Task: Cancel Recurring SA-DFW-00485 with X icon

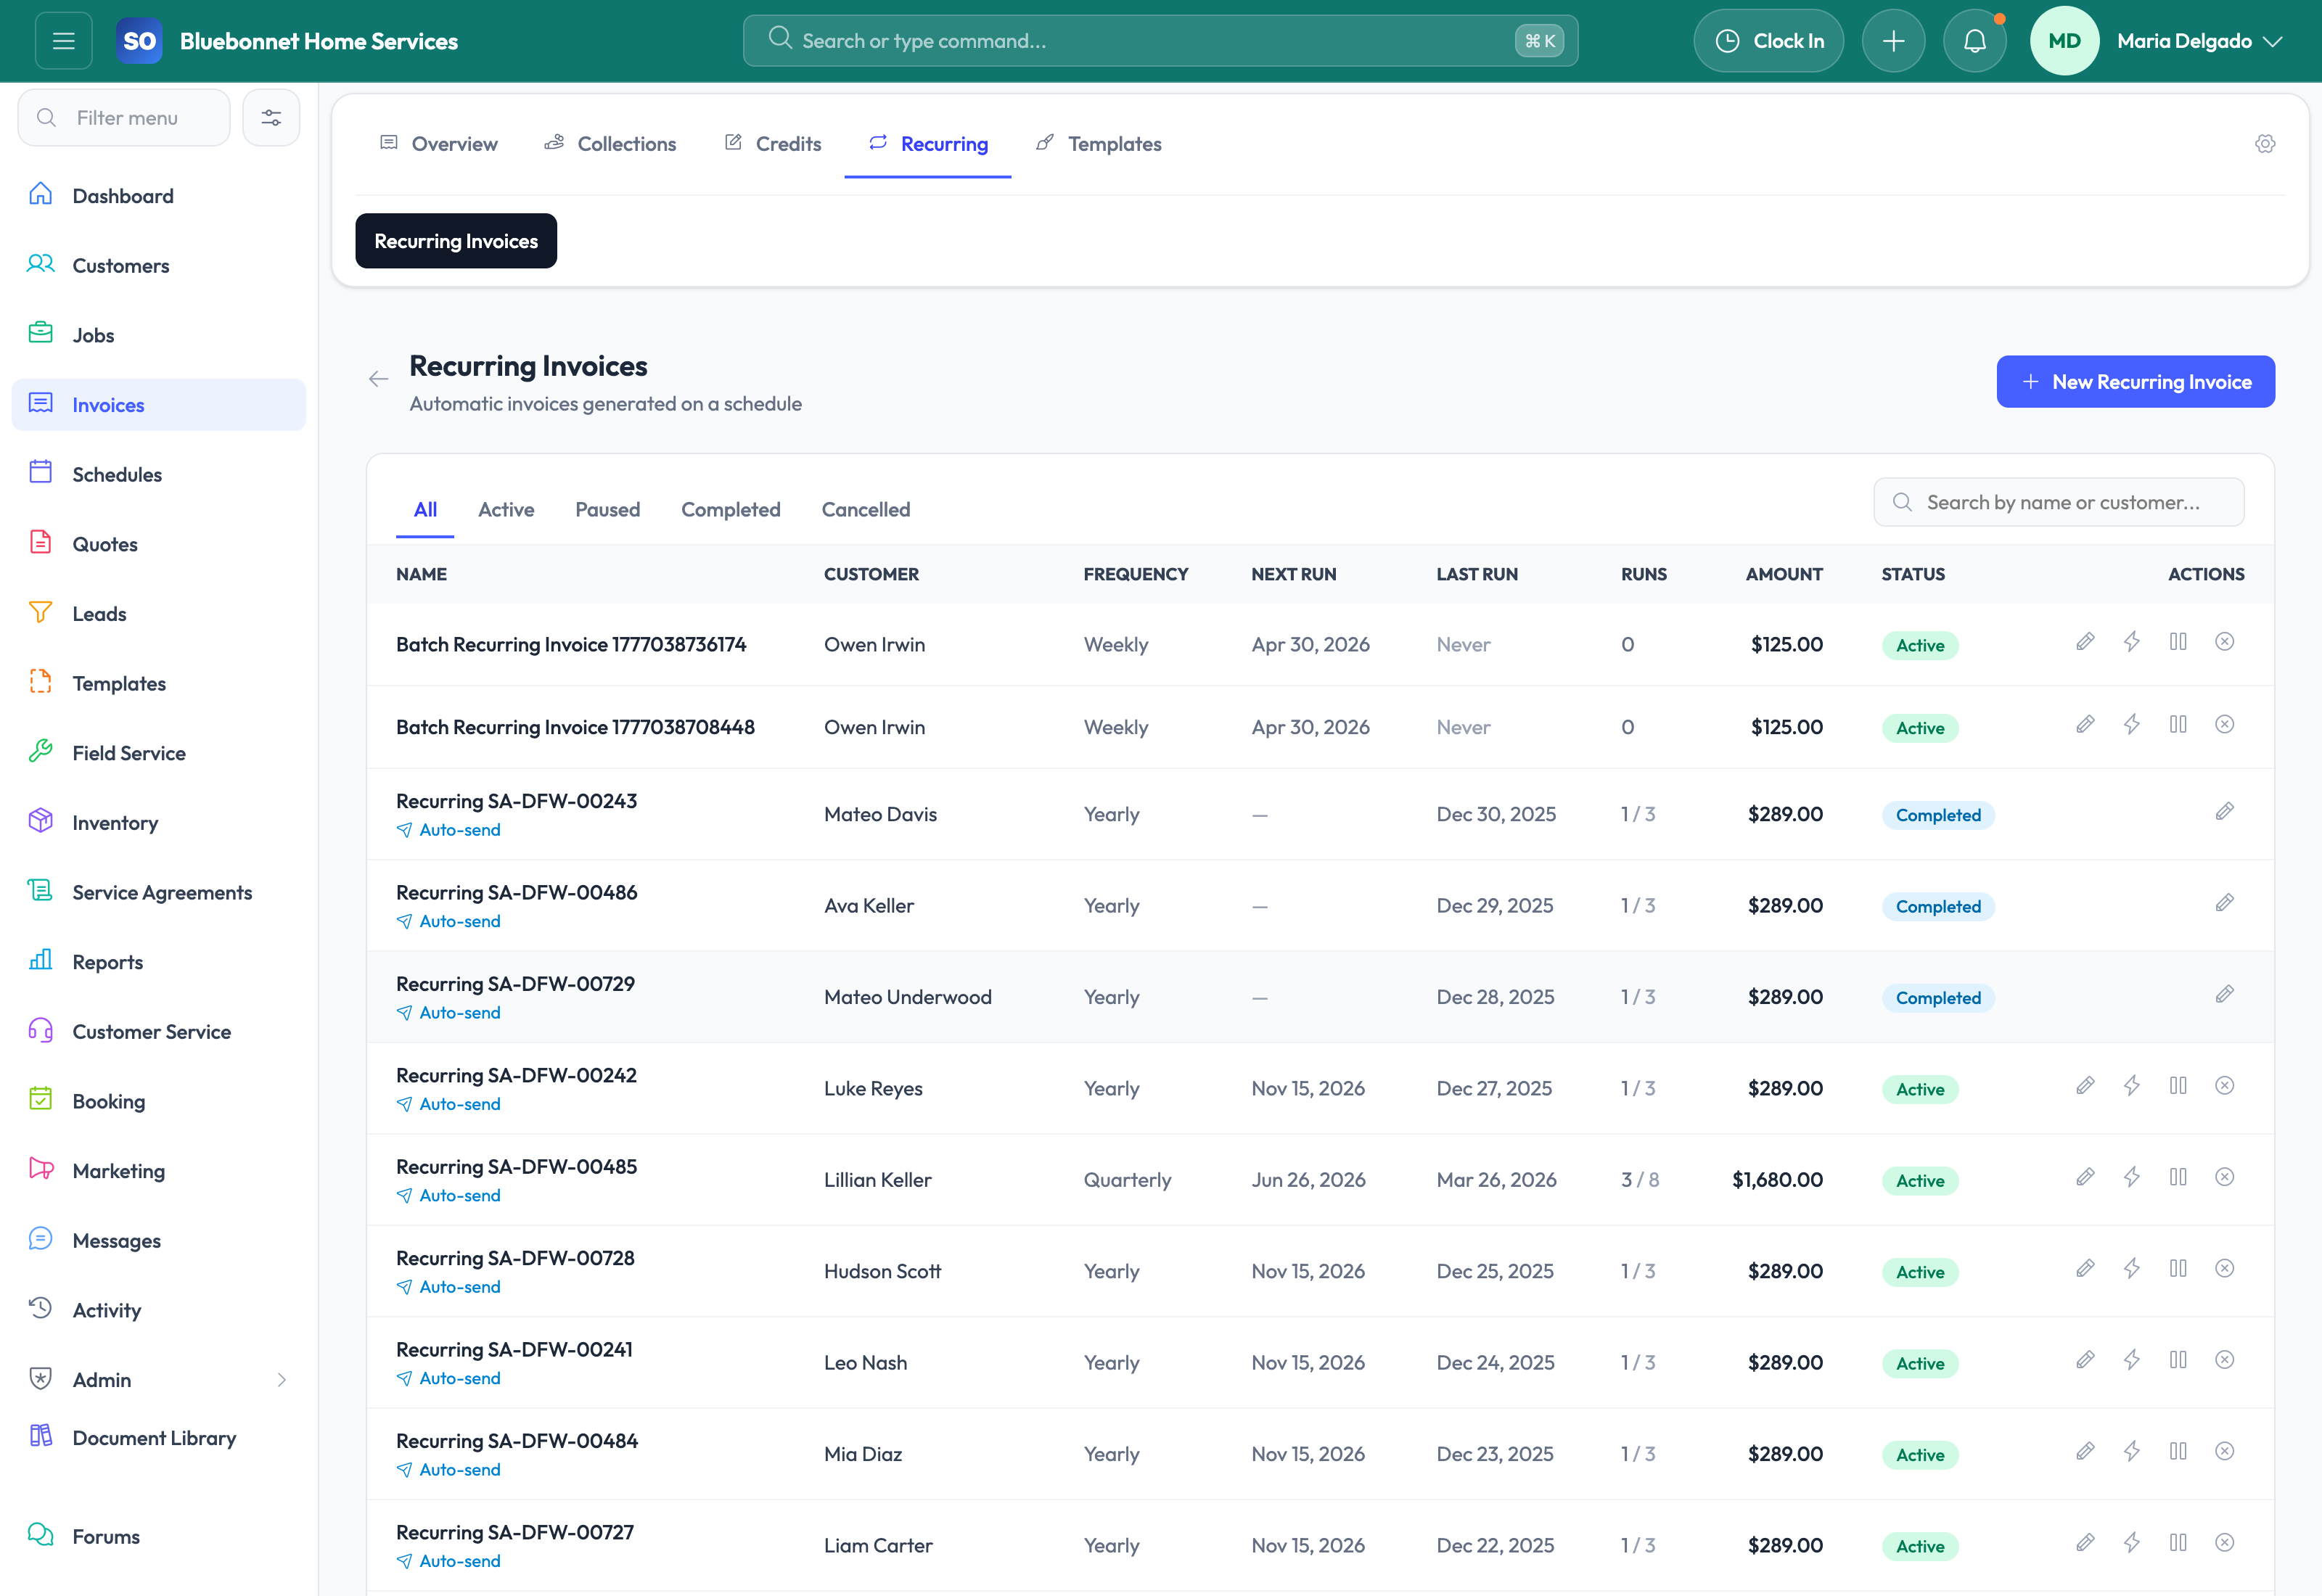Action: pyautogui.click(x=2224, y=1177)
